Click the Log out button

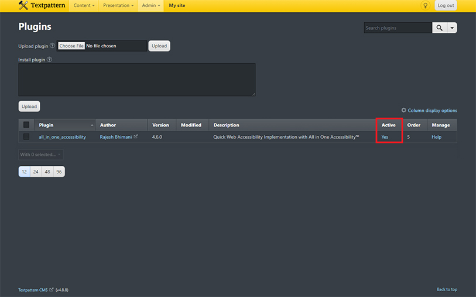(446, 5)
